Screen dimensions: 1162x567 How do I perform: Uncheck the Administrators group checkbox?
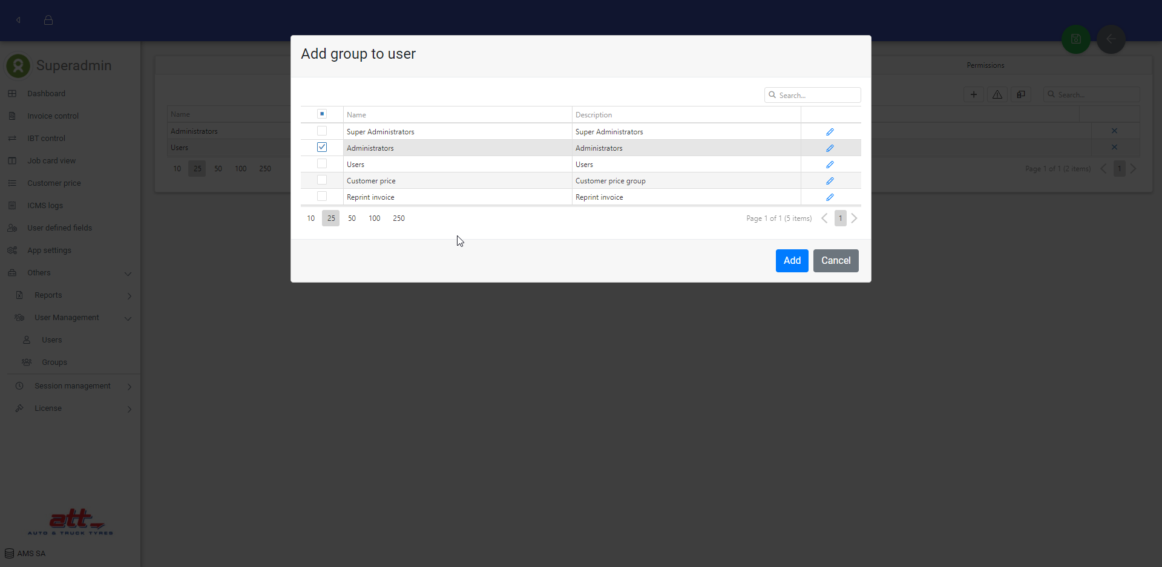pos(322,148)
